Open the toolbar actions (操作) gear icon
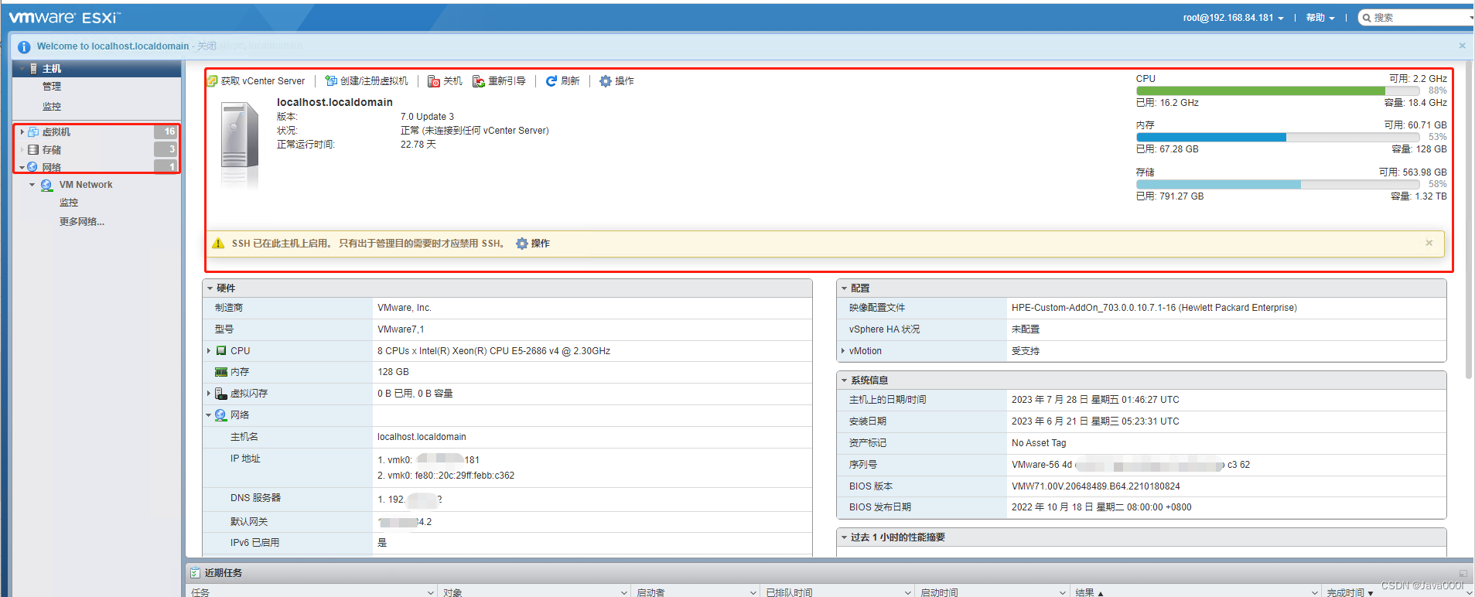The height and width of the screenshot is (597, 1475). pyautogui.click(x=606, y=80)
